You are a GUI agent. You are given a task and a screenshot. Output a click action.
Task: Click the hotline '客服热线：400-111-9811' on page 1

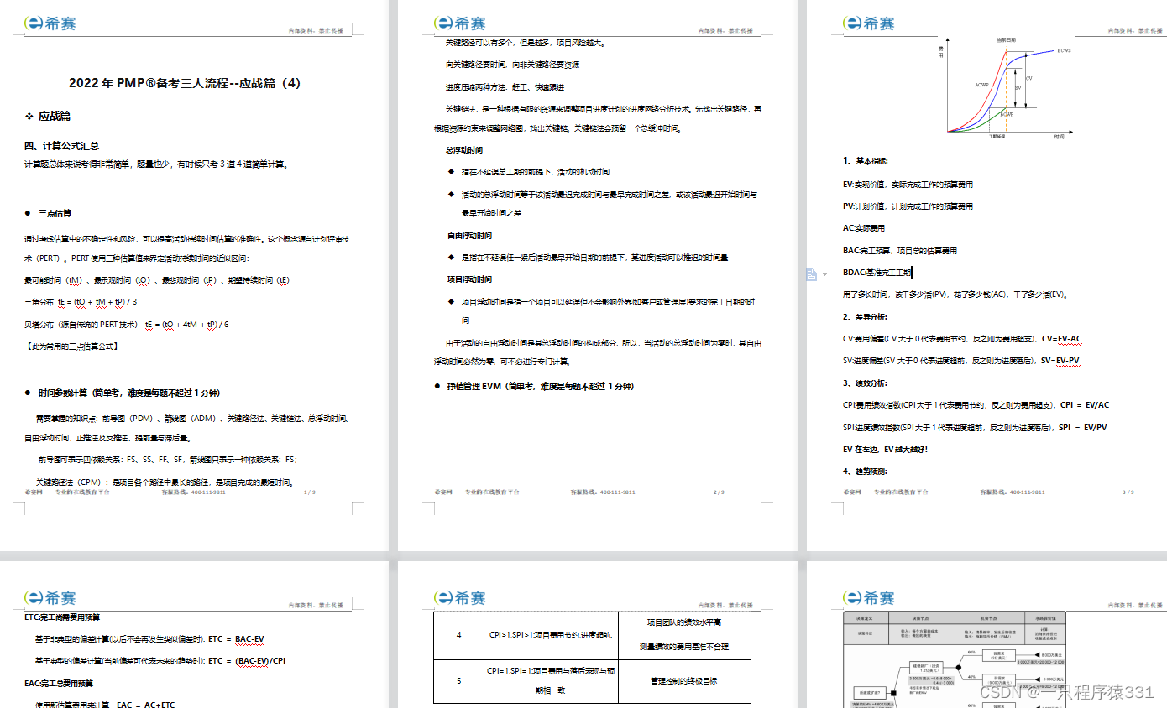(193, 492)
